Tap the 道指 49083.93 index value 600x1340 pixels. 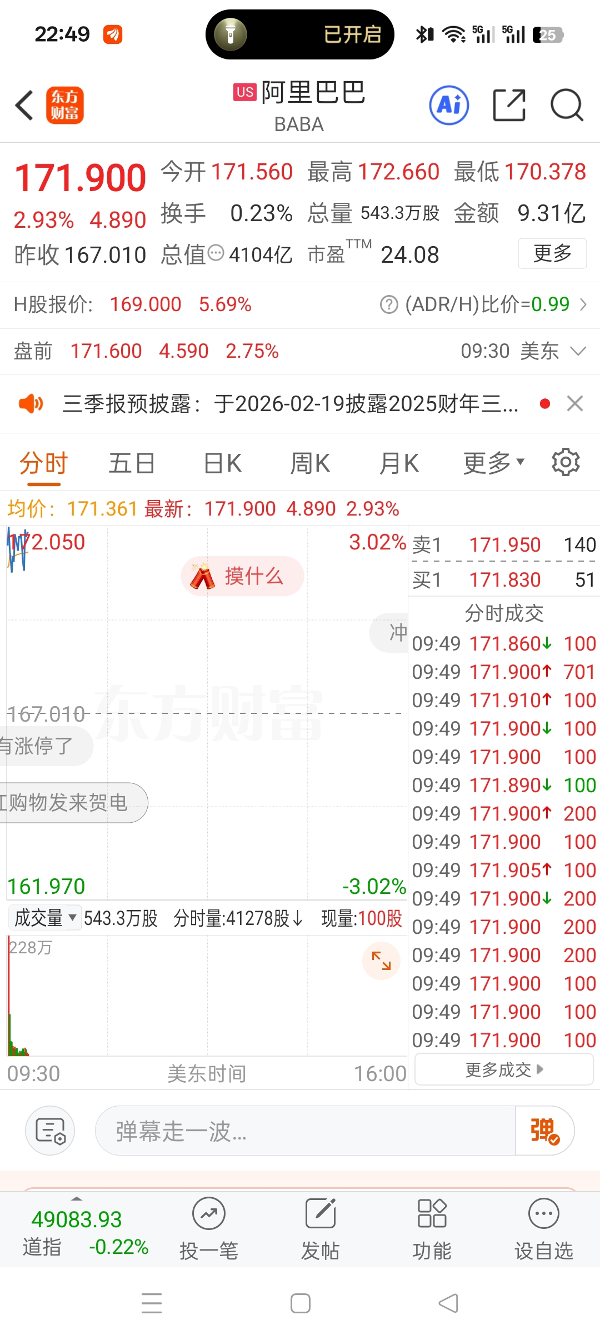tap(77, 1219)
